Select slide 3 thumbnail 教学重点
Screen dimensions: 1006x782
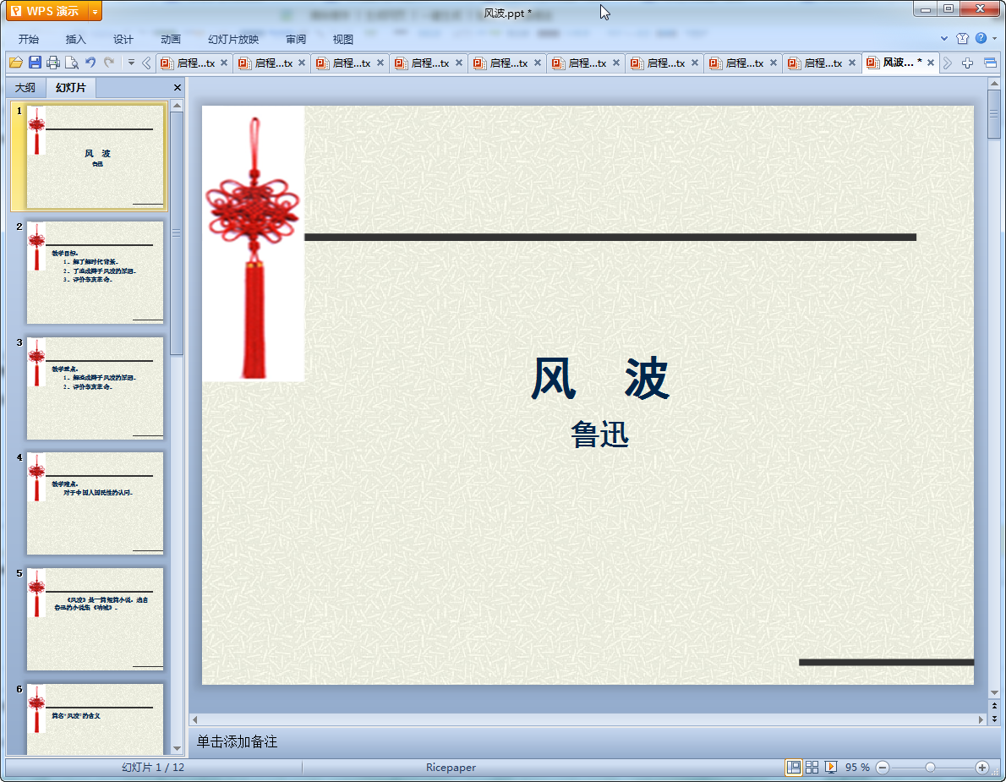click(95, 388)
